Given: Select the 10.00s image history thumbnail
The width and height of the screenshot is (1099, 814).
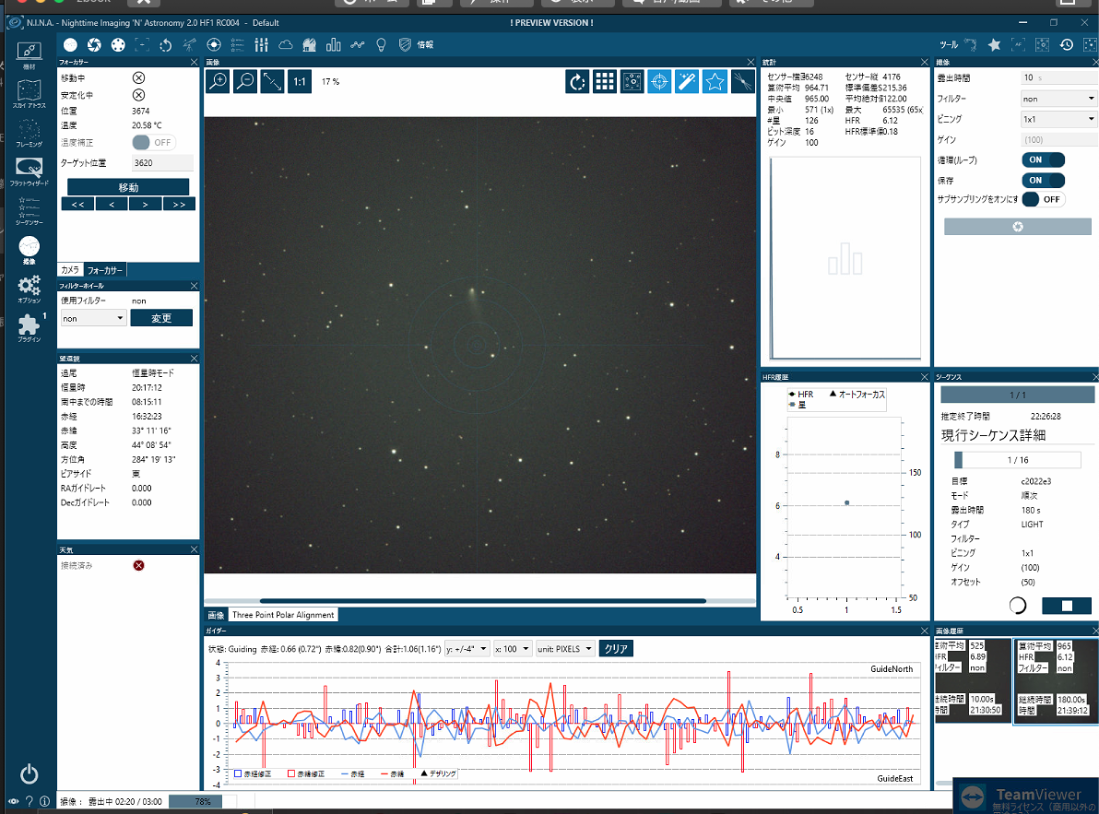Looking at the screenshot, I should [973, 679].
